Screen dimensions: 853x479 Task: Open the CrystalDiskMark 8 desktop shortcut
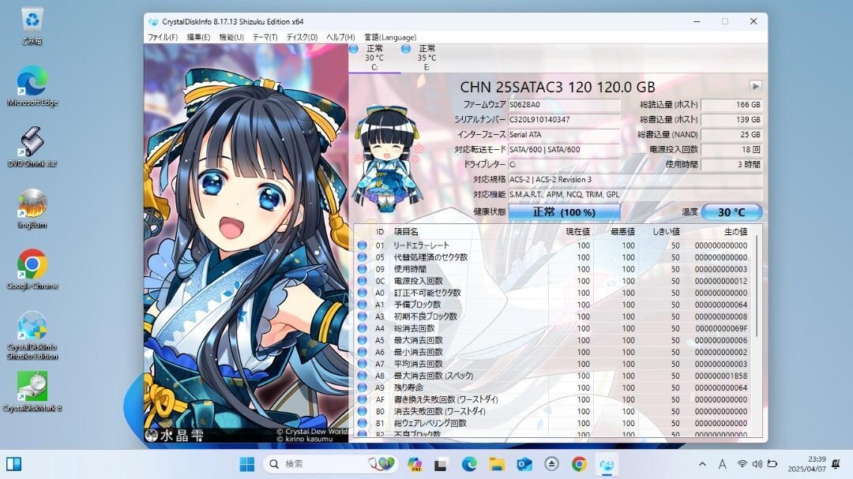(x=32, y=392)
